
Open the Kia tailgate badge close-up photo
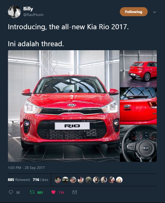(x=138, y=106)
